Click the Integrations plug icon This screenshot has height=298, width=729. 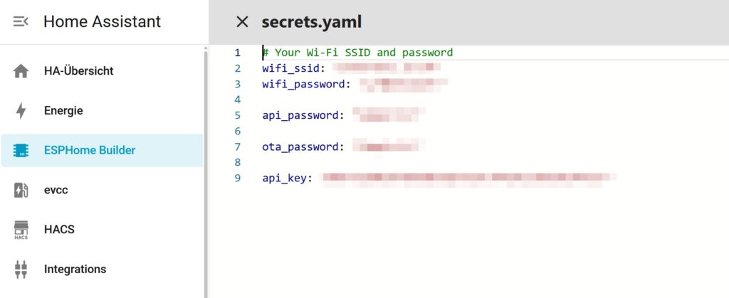point(21,270)
